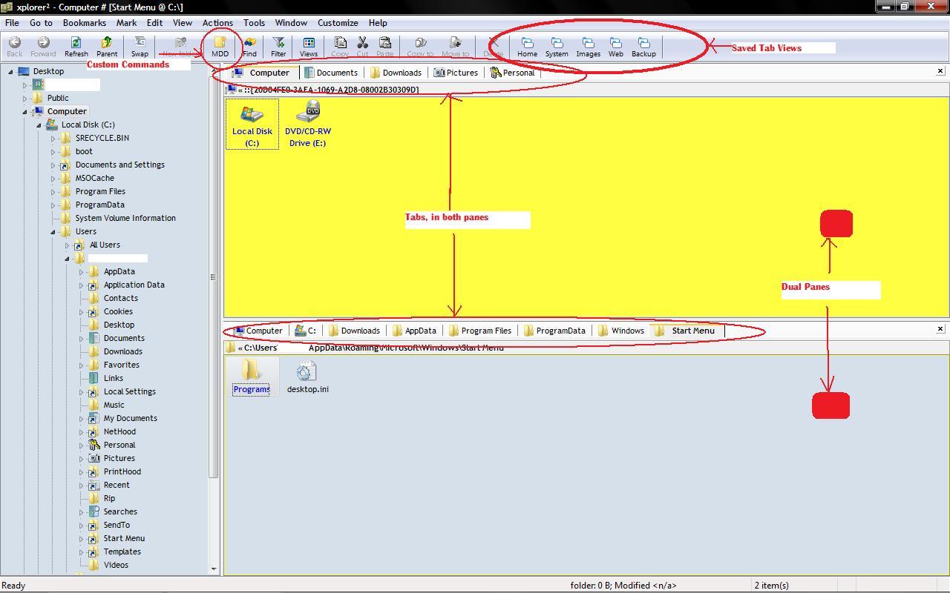Select Local Disk (C:) drive icon
Screen dimensions: 950x593
(x=252, y=124)
